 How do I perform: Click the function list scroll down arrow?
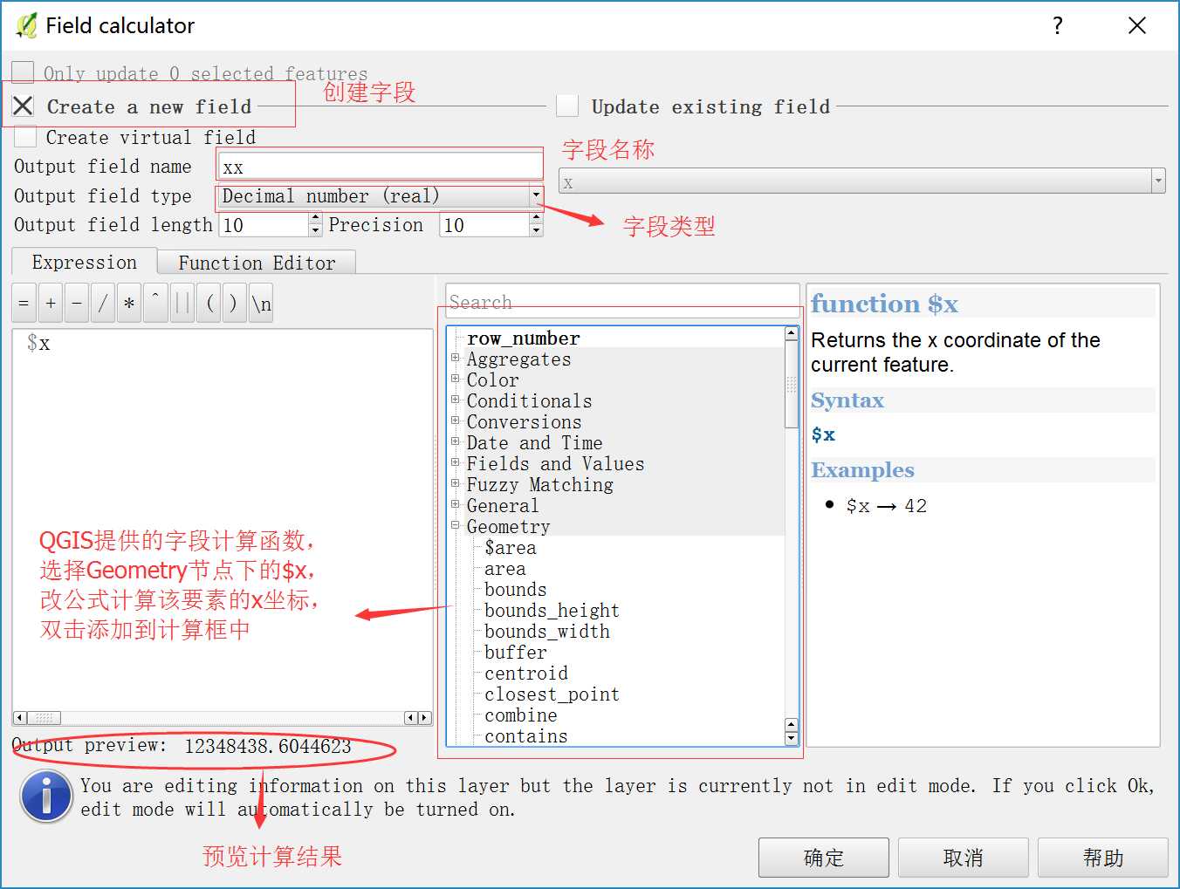point(792,738)
